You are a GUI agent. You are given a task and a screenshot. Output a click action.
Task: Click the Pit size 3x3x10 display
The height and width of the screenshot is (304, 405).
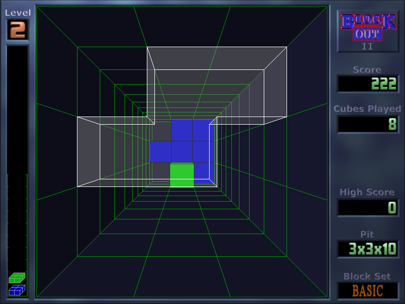[368, 249]
